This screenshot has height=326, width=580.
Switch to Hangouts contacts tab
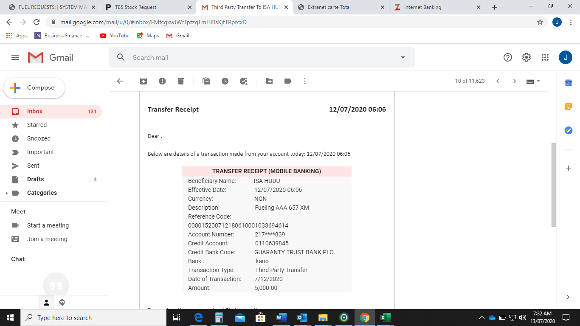pos(47,303)
